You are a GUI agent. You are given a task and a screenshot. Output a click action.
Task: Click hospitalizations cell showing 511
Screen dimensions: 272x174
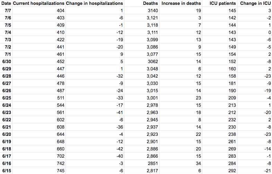click(60, 98)
